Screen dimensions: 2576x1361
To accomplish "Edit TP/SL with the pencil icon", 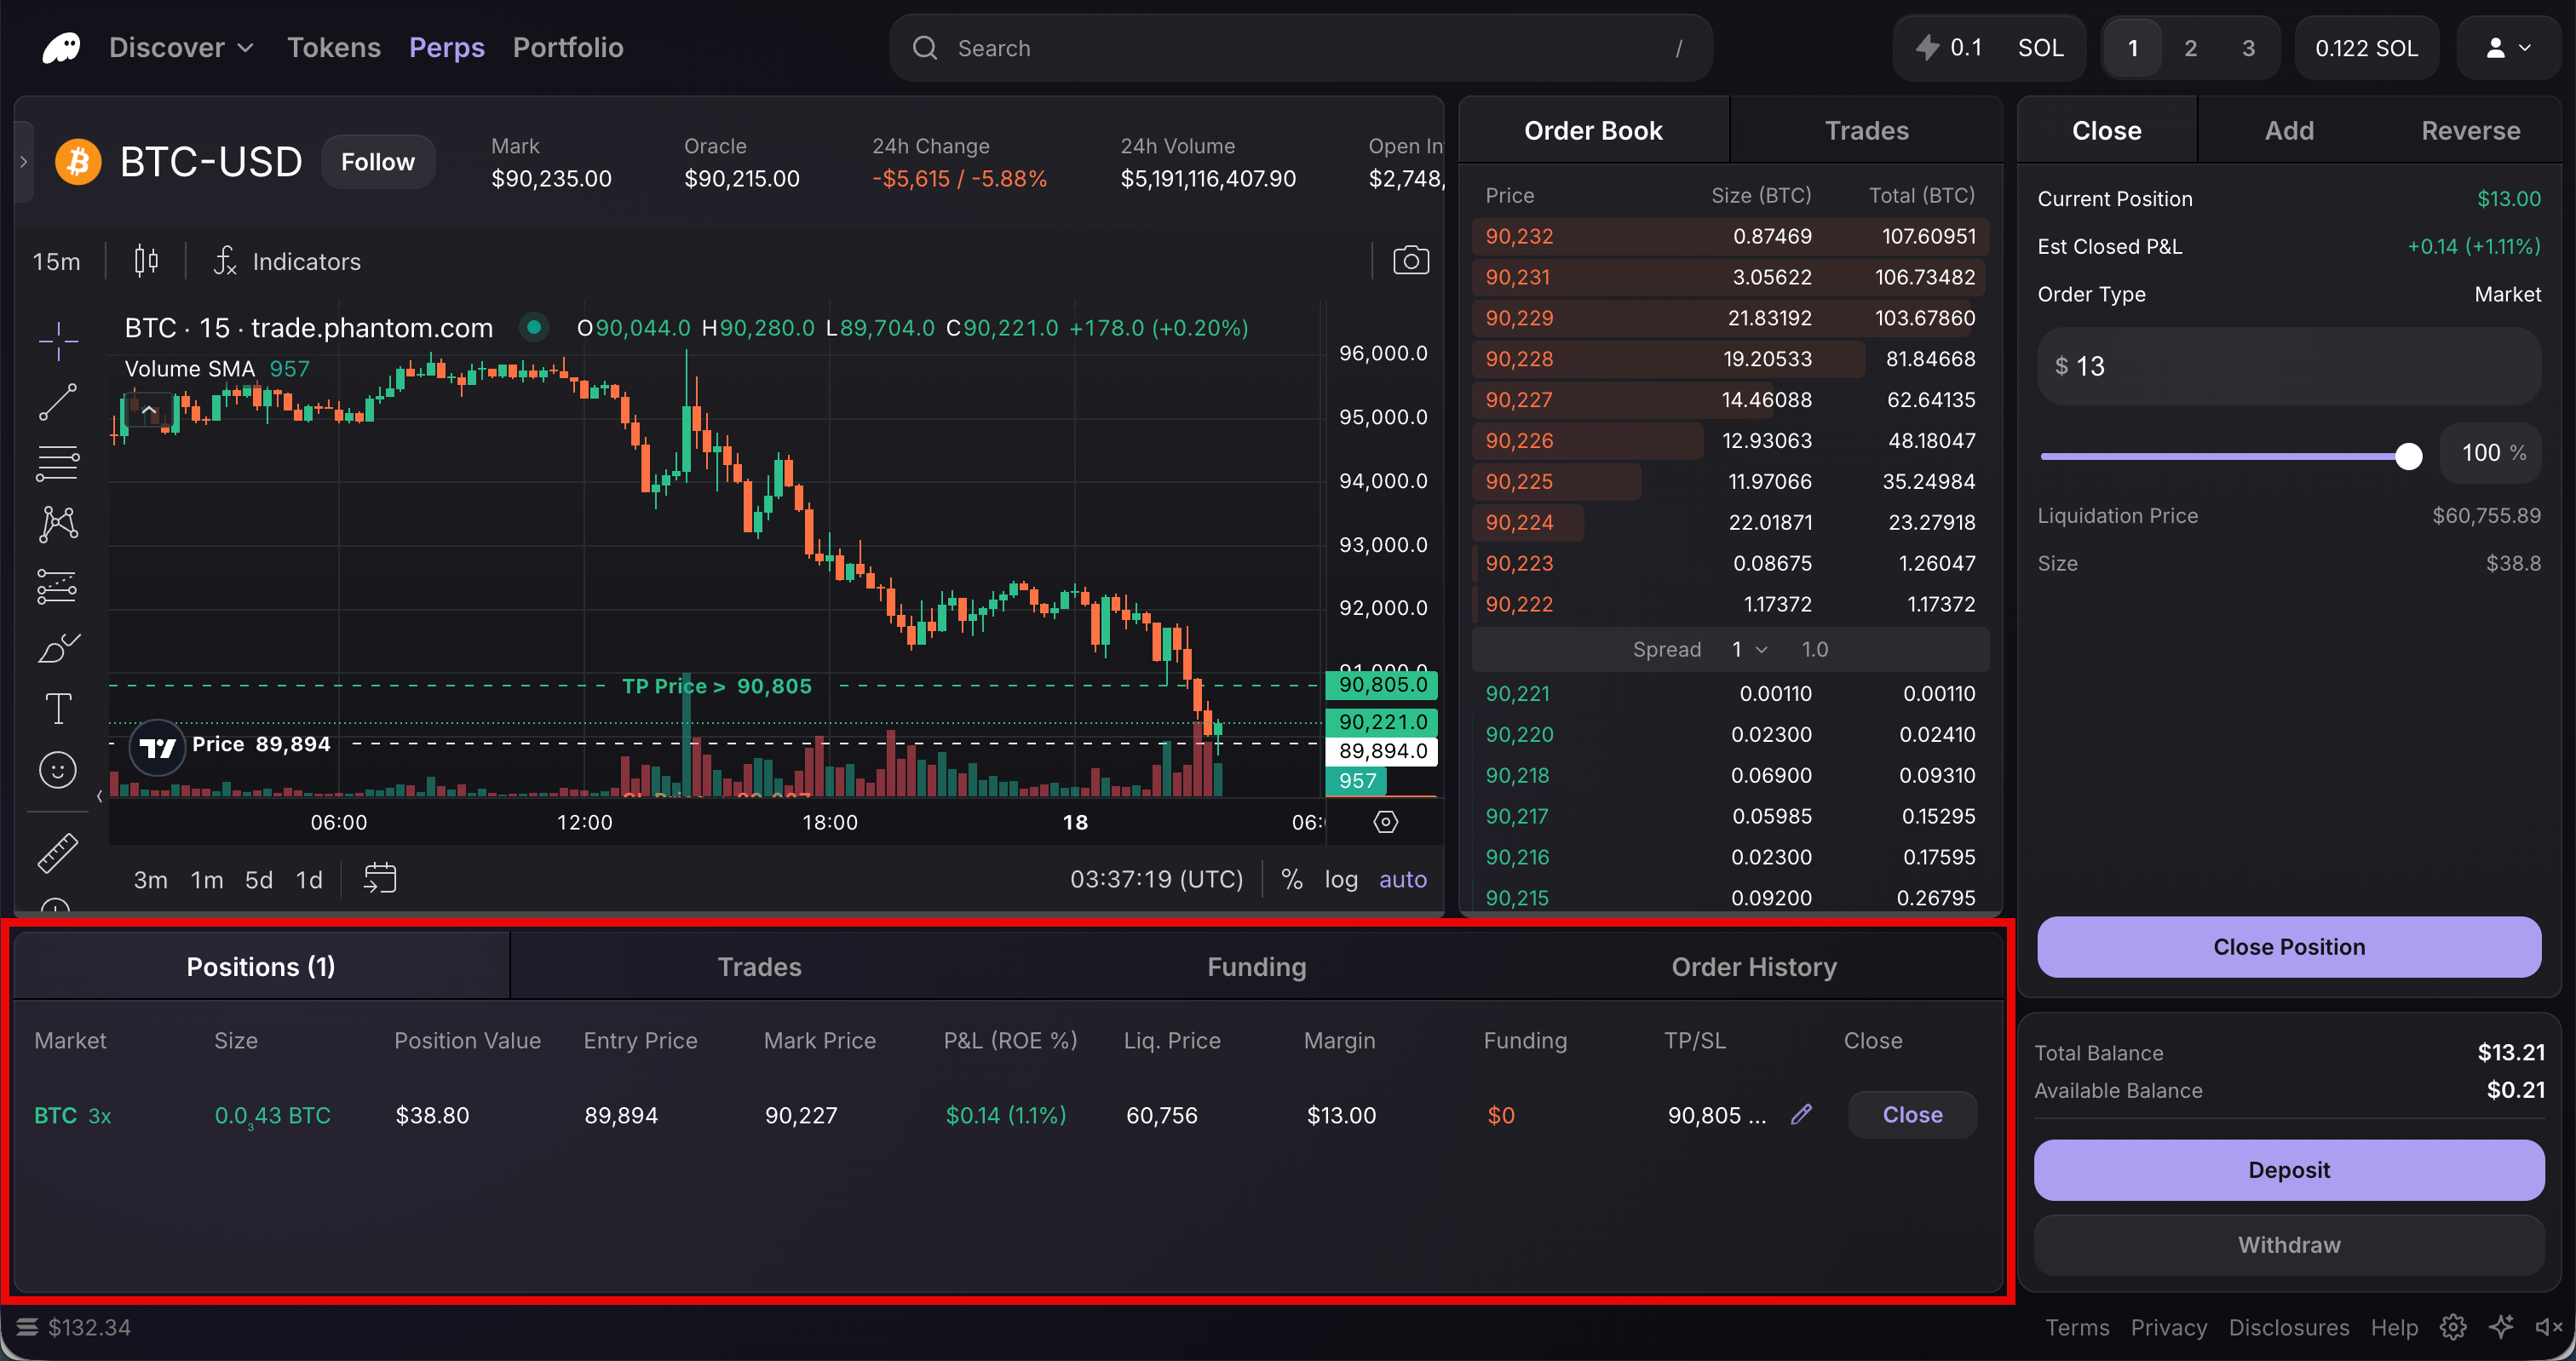I will click(x=1801, y=1114).
